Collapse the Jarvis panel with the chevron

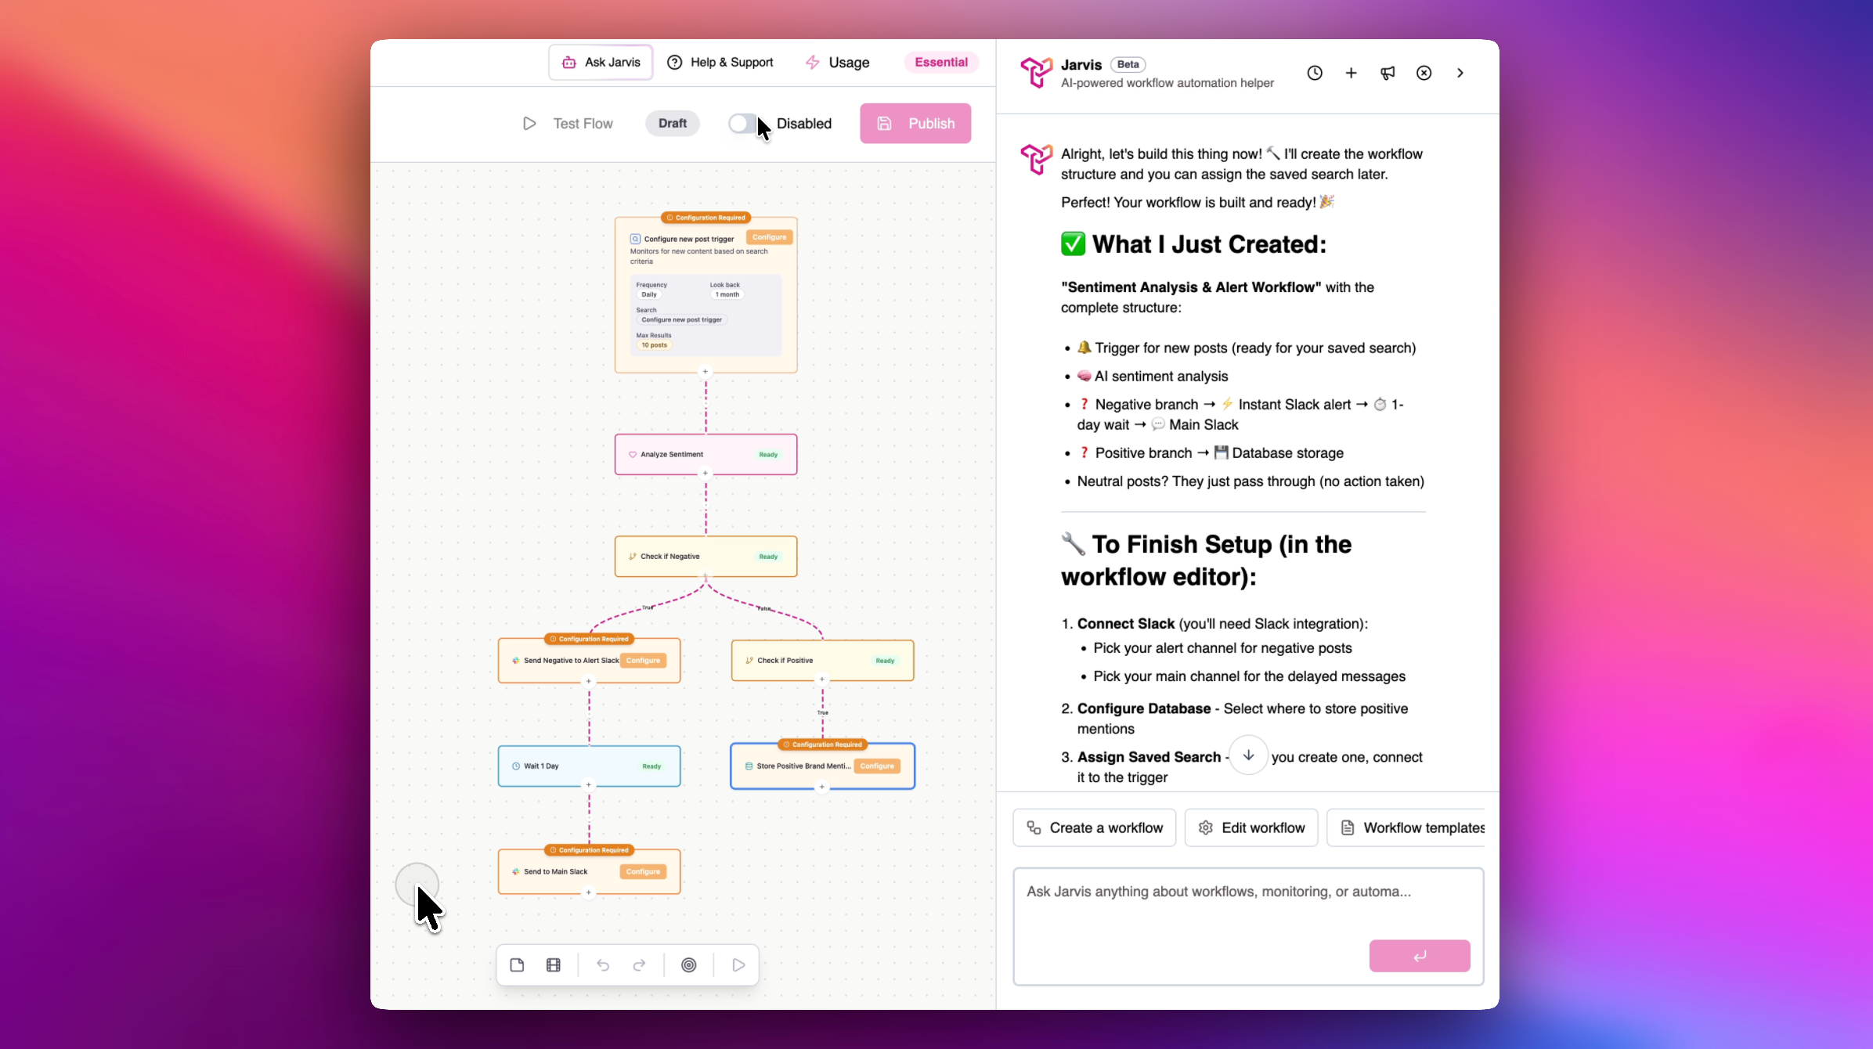point(1460,73)
